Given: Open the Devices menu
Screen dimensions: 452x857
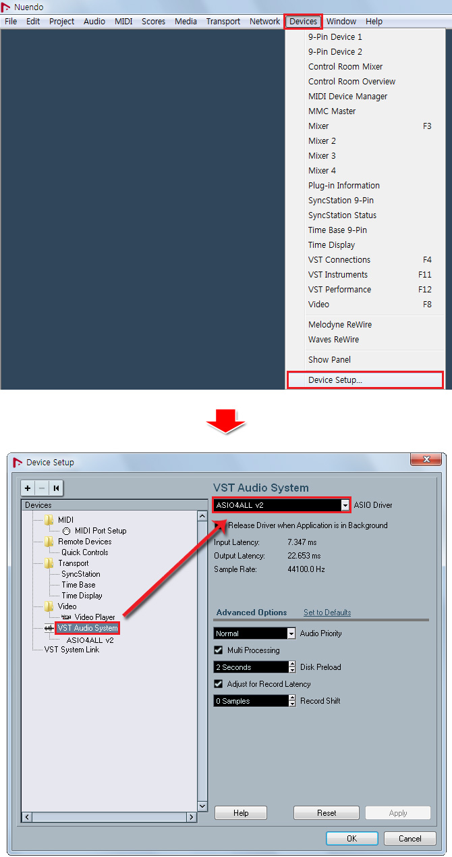Looking at the screenshot, I should coord(303,22).
